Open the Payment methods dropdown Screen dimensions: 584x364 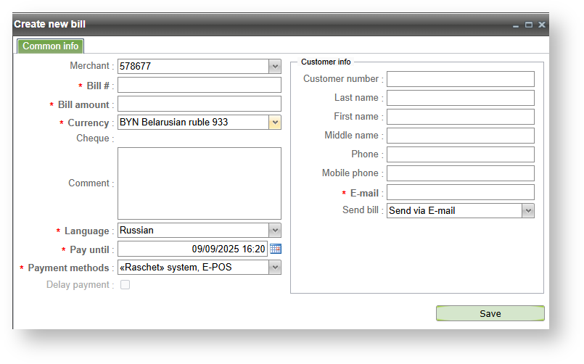(275, 268)
